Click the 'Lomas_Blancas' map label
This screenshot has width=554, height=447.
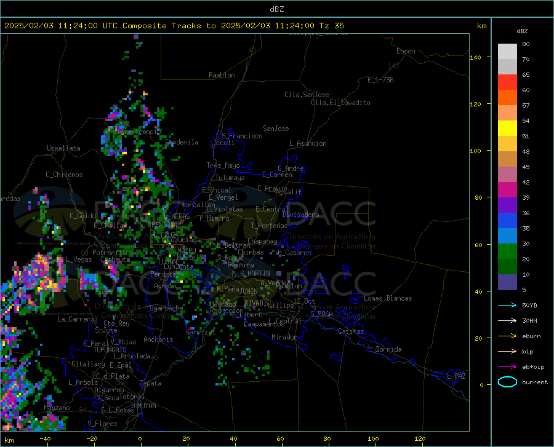tap(388, 298)
